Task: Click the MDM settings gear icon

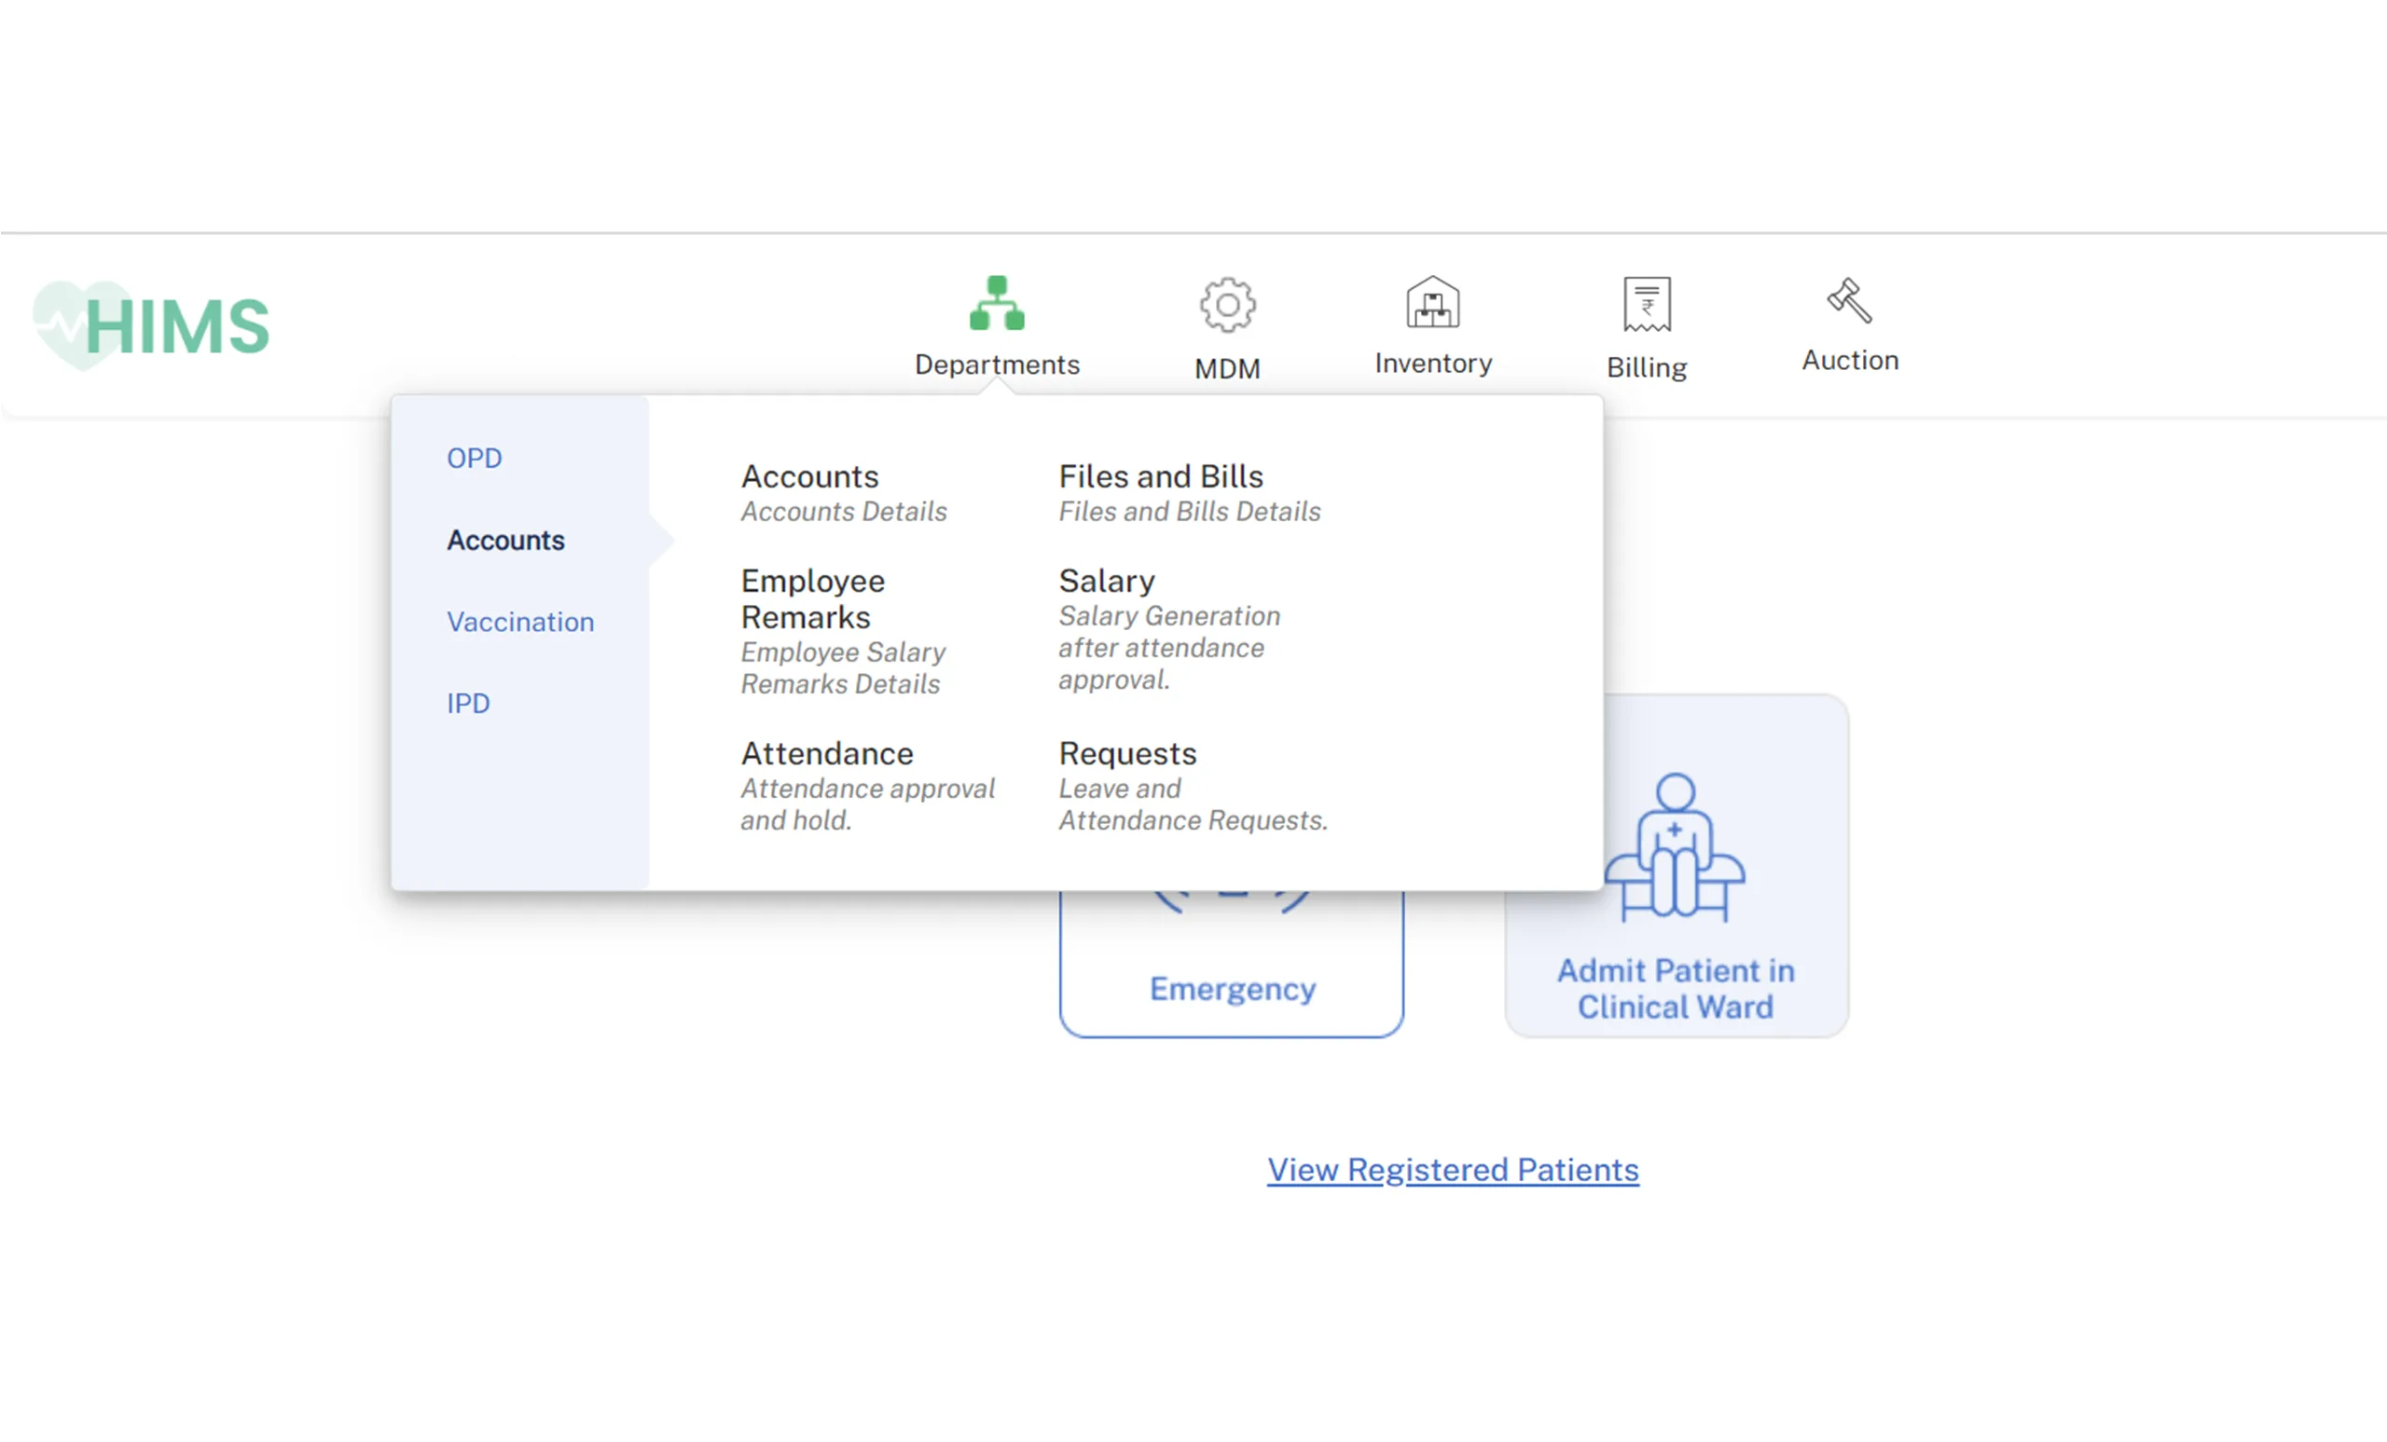Action: tap(1228, 307)
